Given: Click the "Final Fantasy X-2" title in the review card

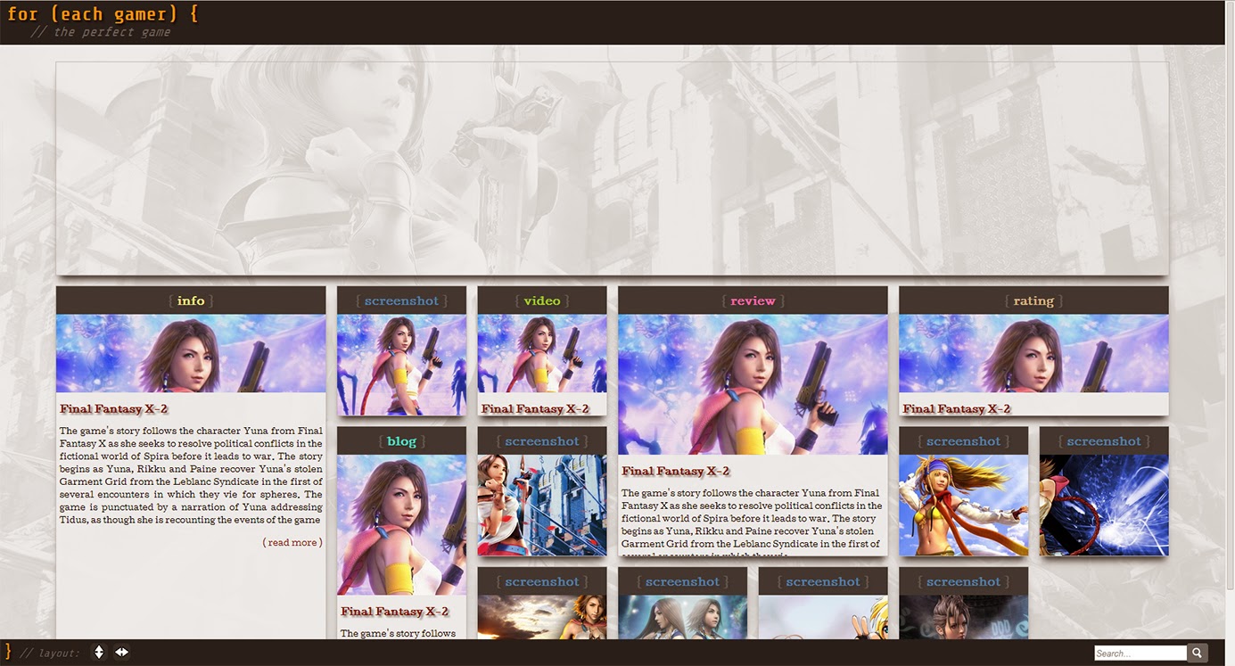Looking at the screenshot, I should (676, 472).
